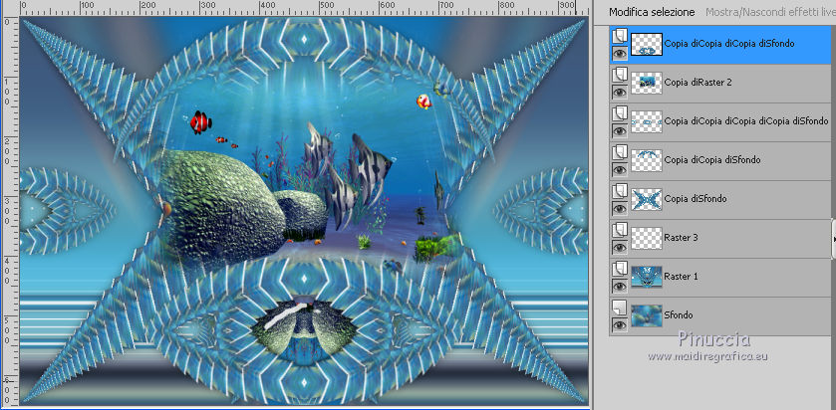Click "Modifica selezione" in the layers palette header
836x410 pixels.
tap(652, 12)
